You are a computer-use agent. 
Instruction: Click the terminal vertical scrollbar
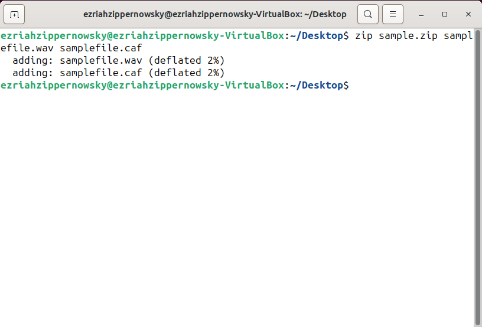point(477,178)
